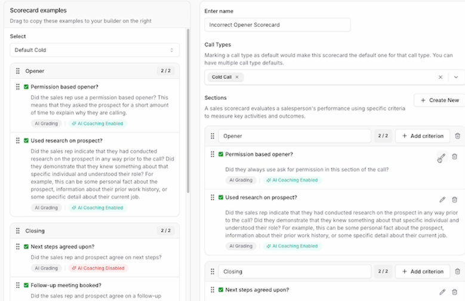Image resolution: width=465 pixels, height=301 pixels.
Task: Grab drag handle of Opener example section
Action: click(18, 71)
